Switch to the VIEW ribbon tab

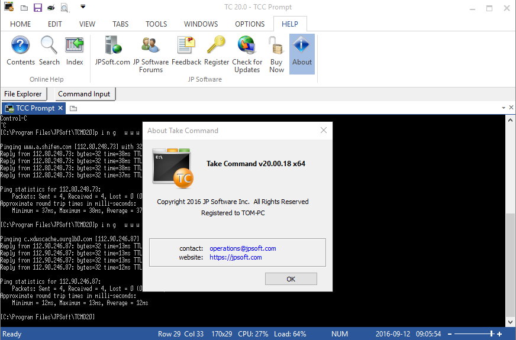tap(87, 24)
